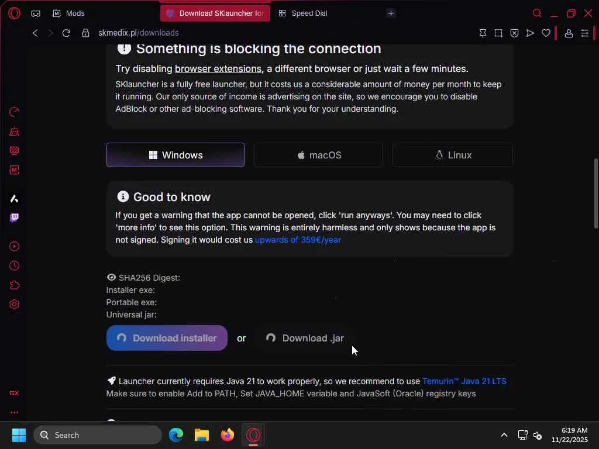Click the 'Portable exe:' text
This screenshot has height=449, width=599.
click(x=132, y=302)
